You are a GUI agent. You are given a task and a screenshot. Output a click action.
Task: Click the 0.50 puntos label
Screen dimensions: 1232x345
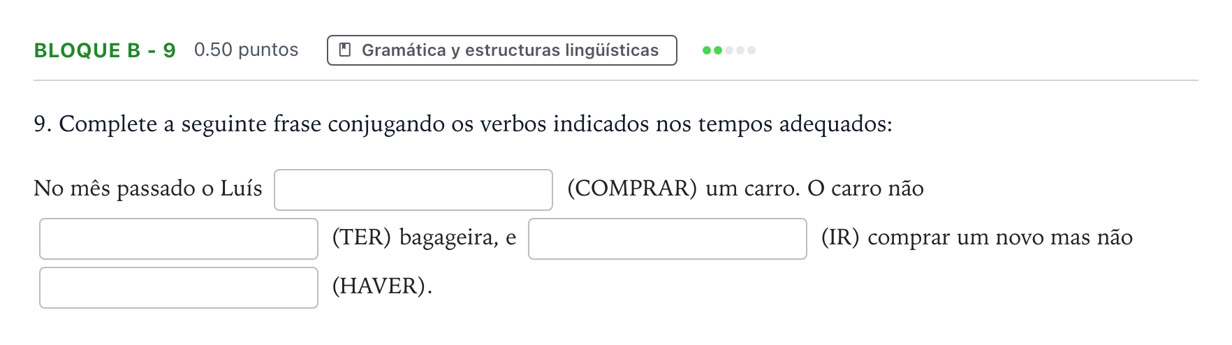click(247, 50)
